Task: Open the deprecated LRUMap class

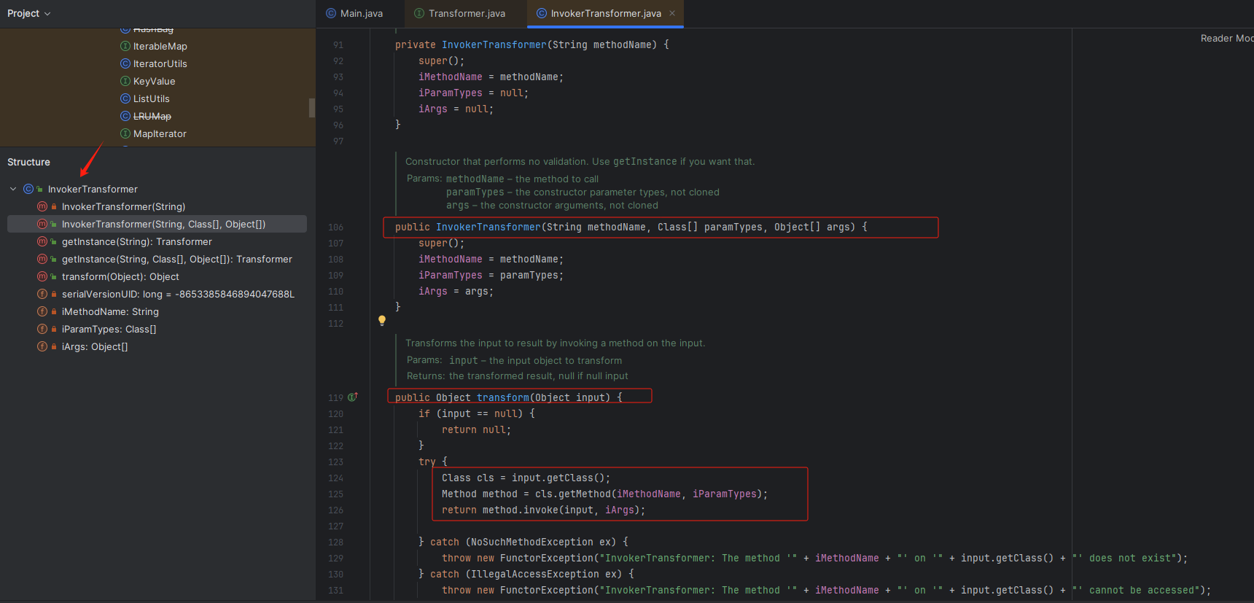Action: click(x=152, y=116)
